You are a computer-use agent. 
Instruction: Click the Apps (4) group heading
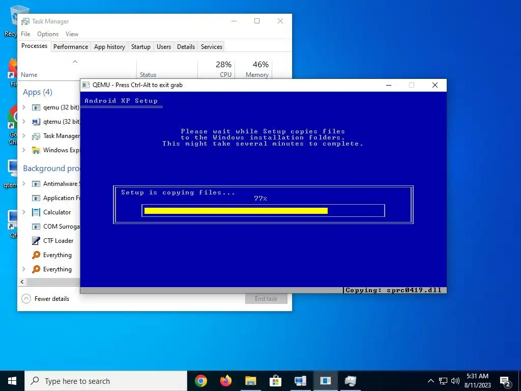point(38,92)
